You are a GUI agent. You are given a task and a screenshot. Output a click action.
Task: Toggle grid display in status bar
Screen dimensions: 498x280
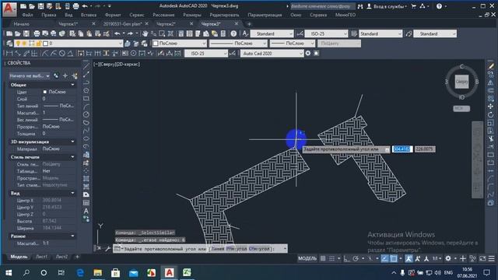point(323,259)
